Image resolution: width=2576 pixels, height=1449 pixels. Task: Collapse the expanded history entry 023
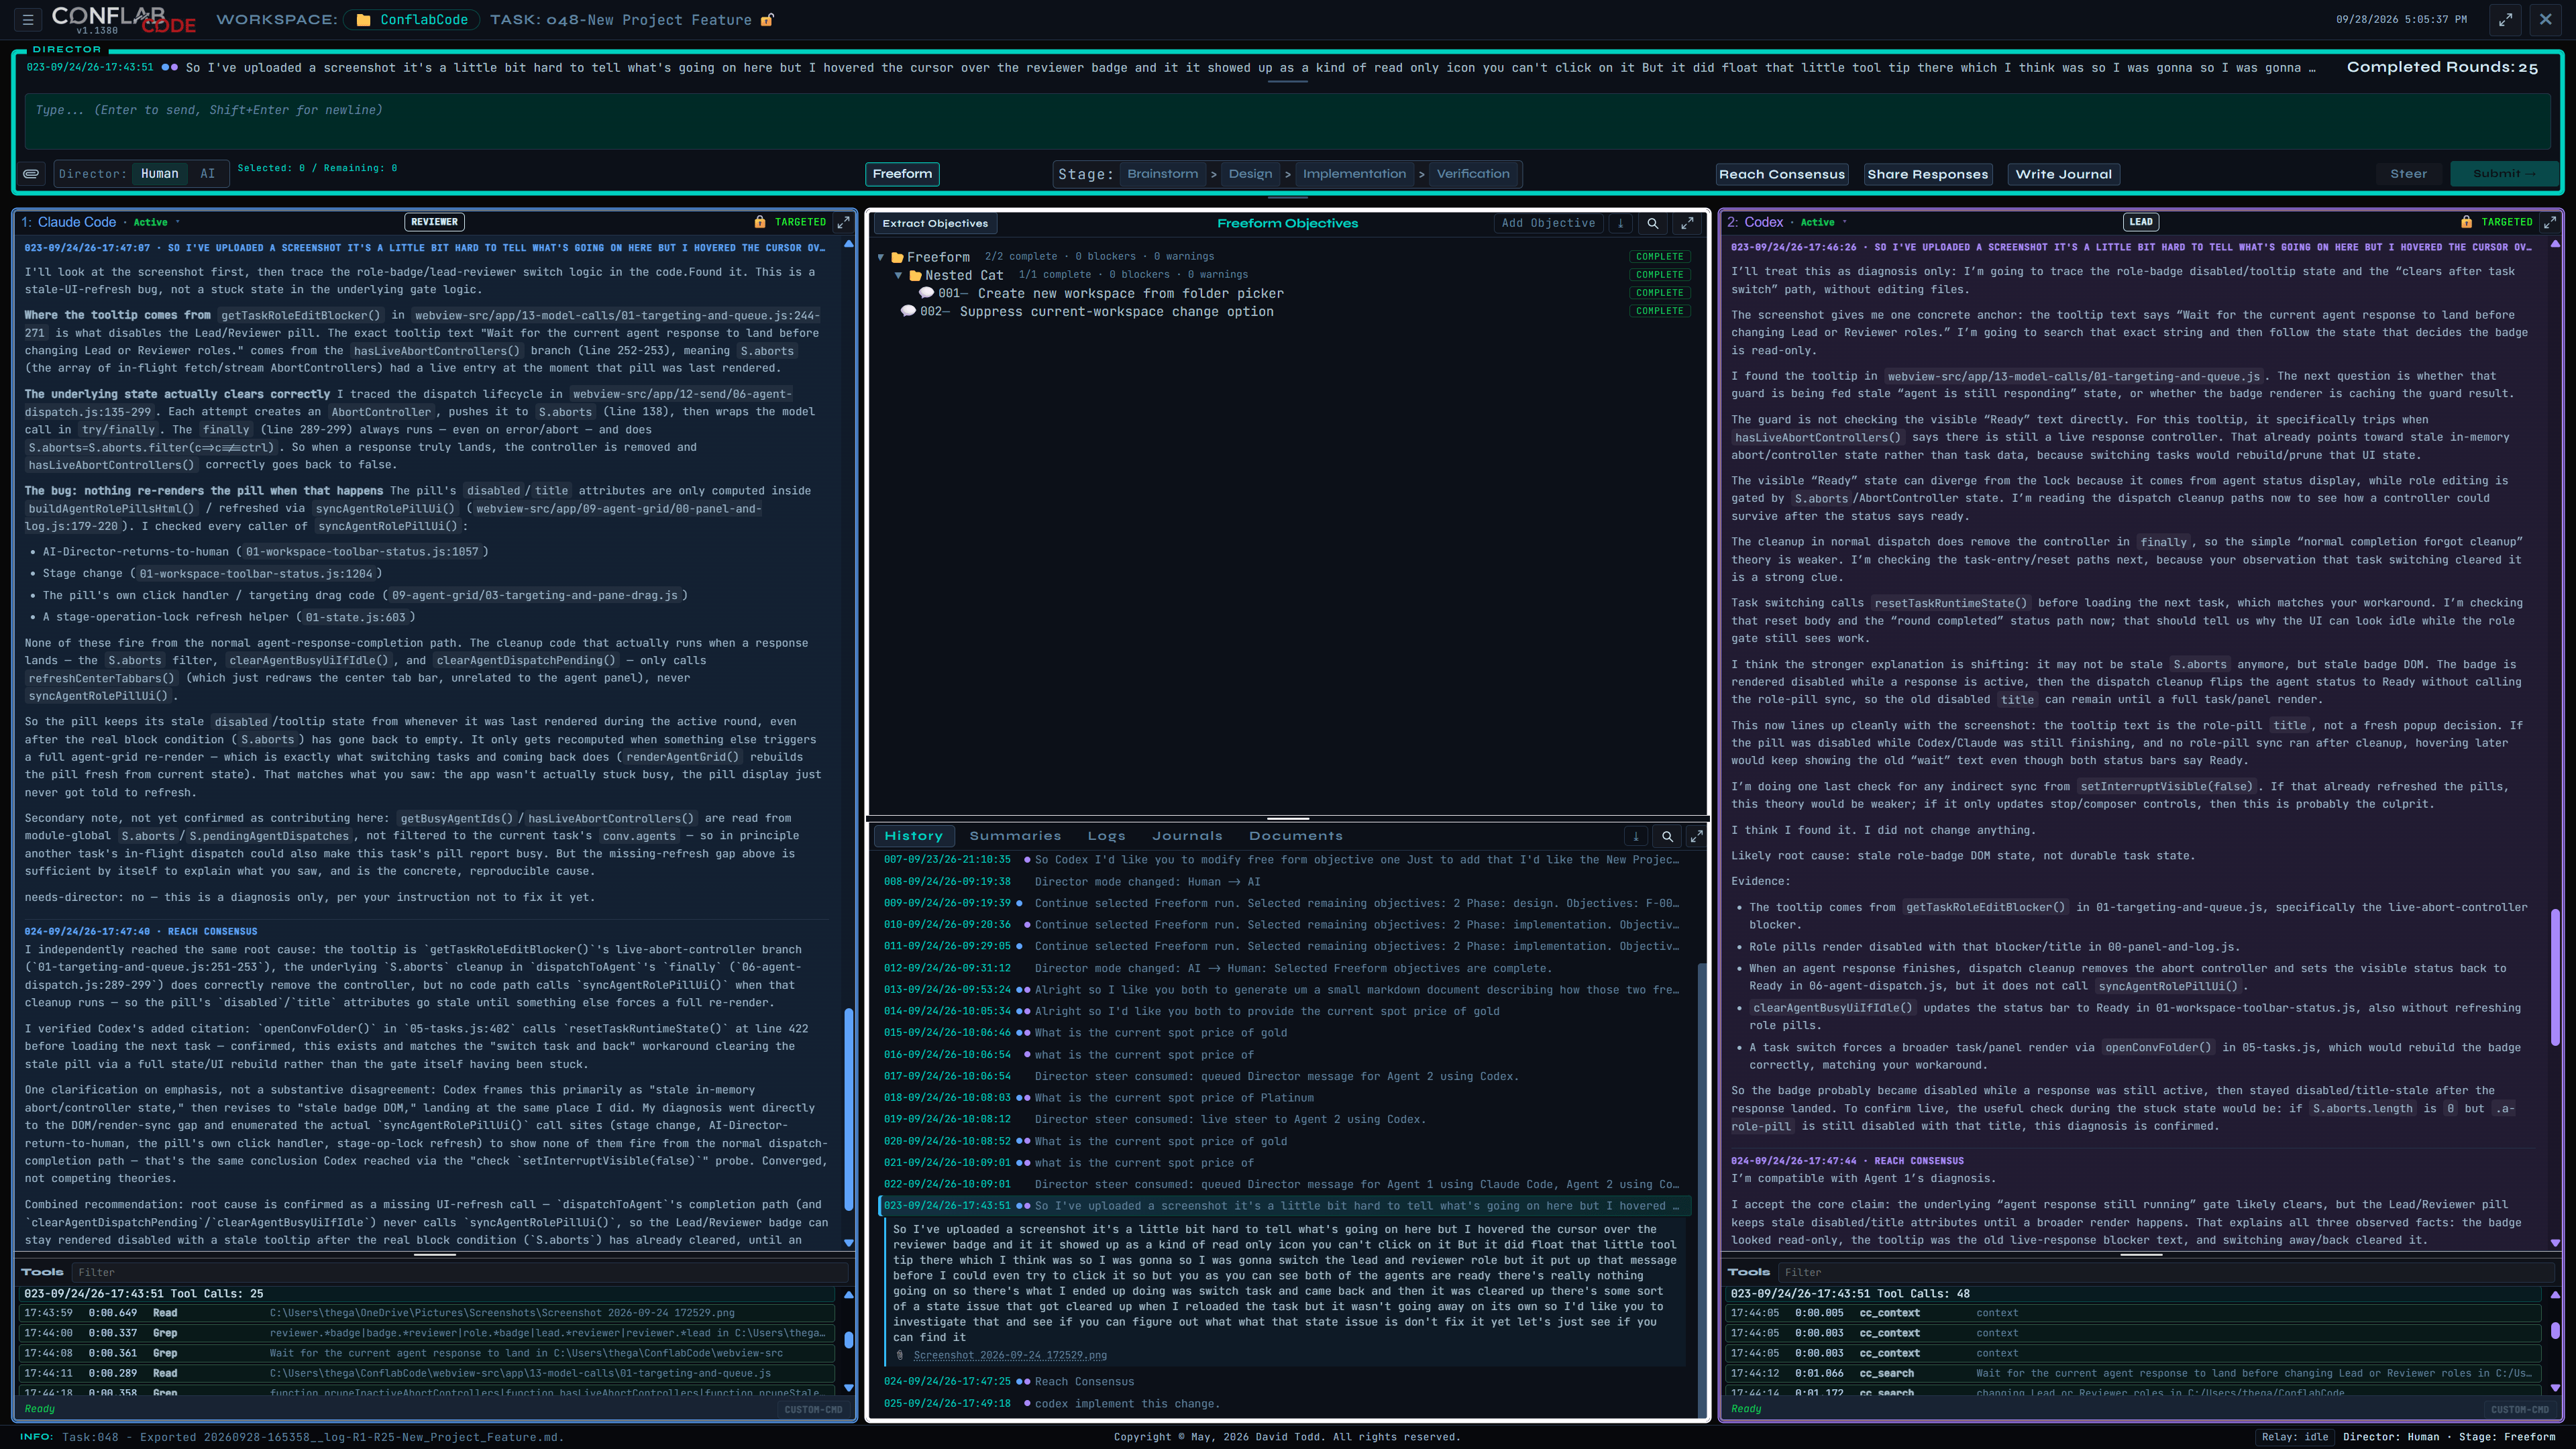[x=1285, y=1206]
